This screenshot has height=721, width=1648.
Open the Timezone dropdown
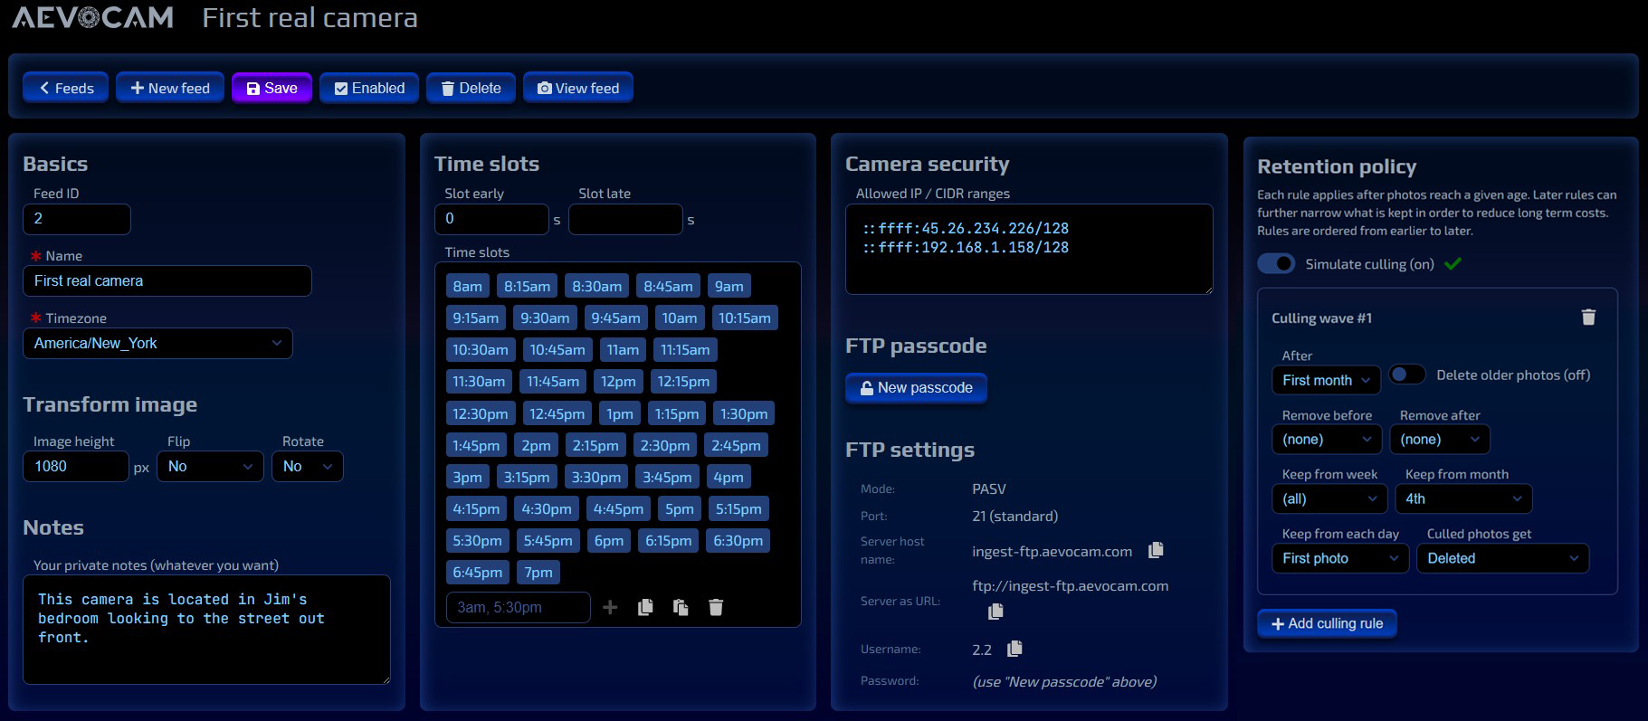click(x=157, y=343)
